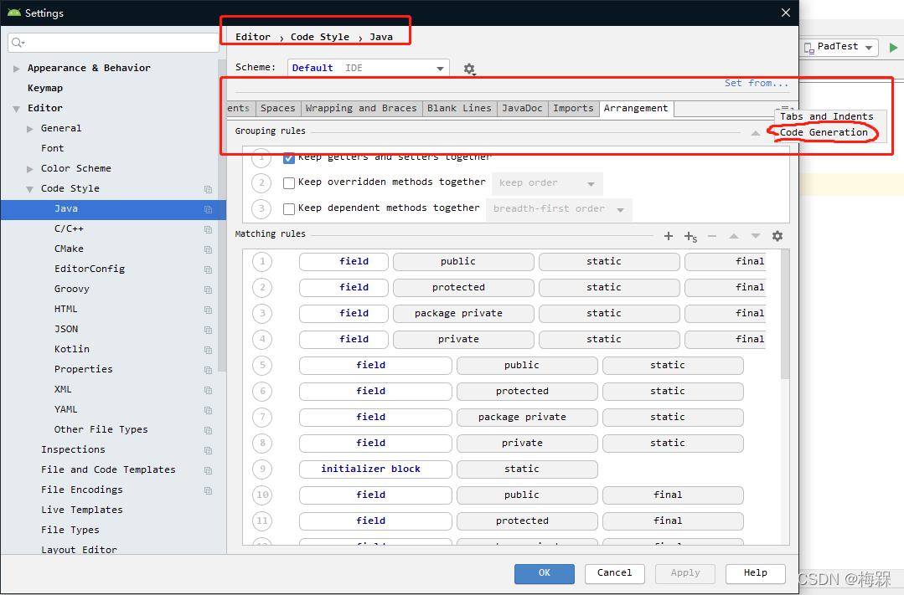904x595 pixels.
Task: Select Code Generation from hidden tabs list
Action: click(x=824, y=132)
